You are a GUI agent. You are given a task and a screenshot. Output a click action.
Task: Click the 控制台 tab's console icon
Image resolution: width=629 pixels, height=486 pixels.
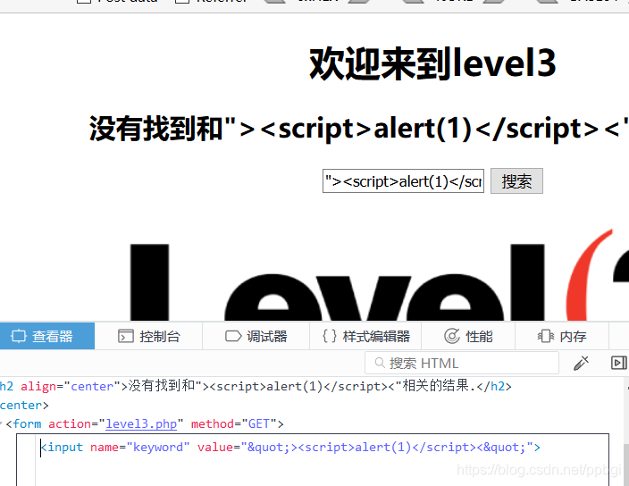(x=126, y=336)
